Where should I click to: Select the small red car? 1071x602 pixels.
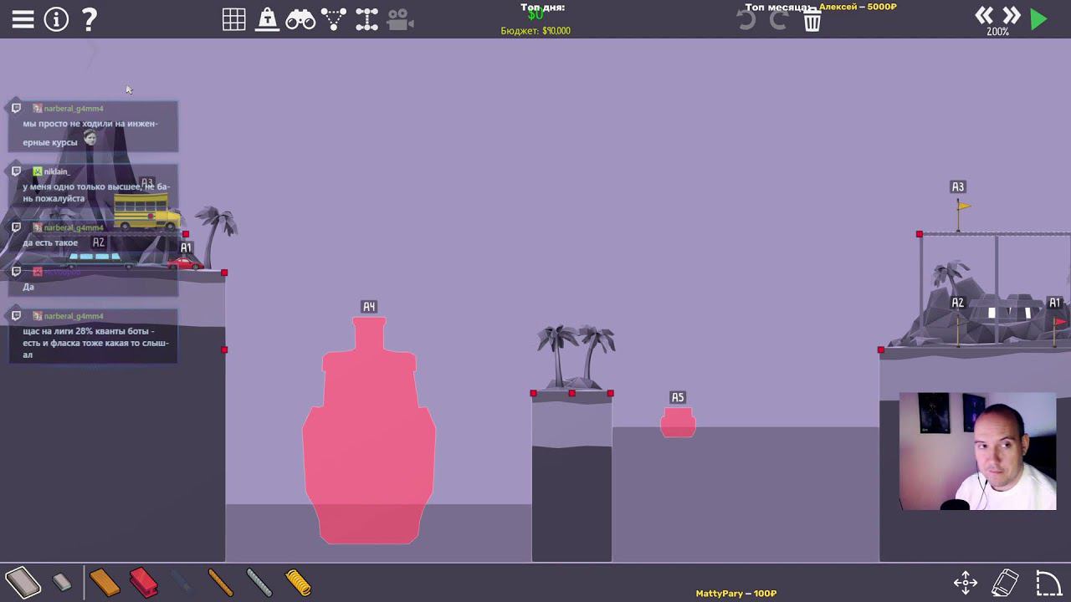[184, 263]
